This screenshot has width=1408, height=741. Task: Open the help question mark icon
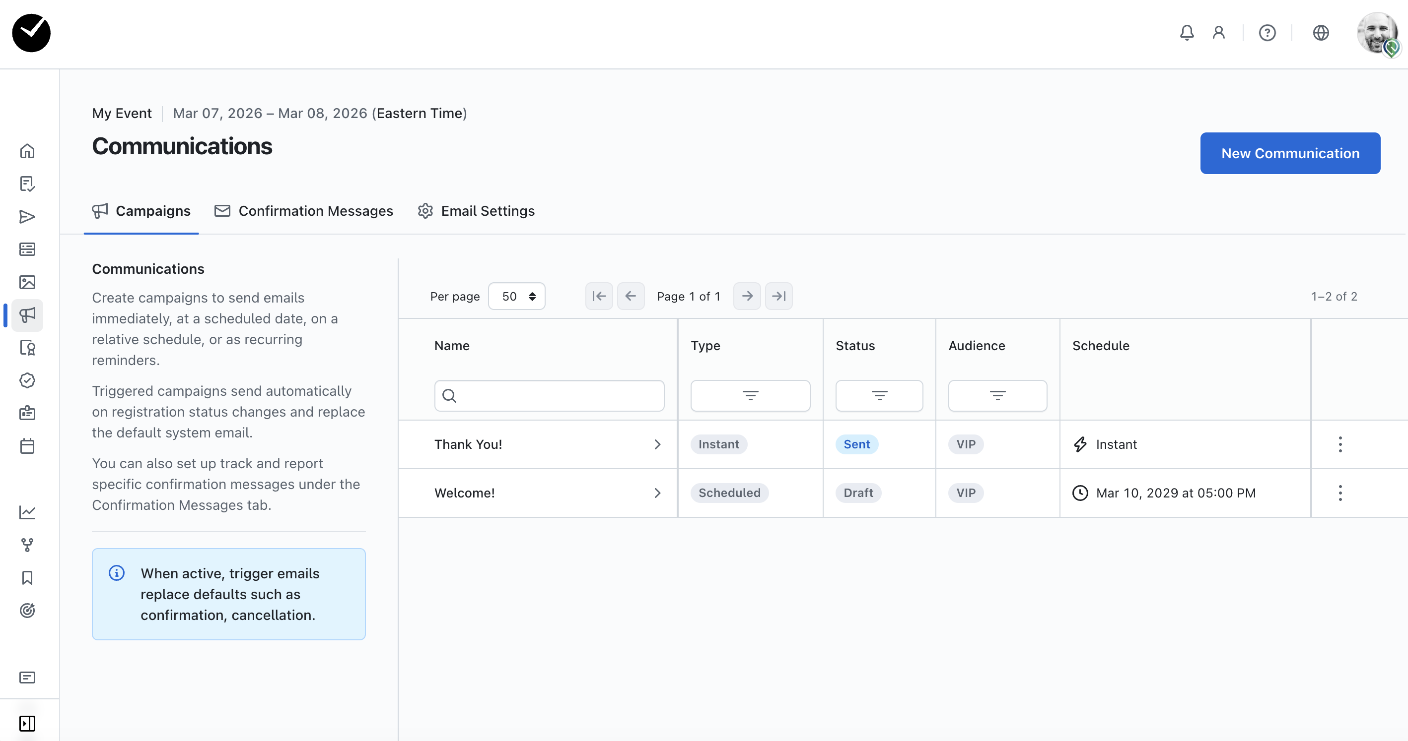tap(1267, 33)
